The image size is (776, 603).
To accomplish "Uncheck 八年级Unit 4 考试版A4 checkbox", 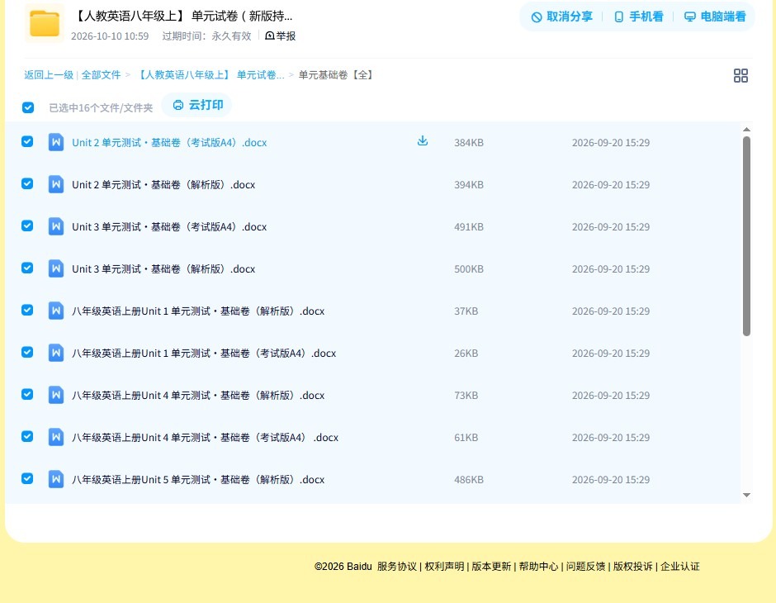I will click(x=27, y=436).
